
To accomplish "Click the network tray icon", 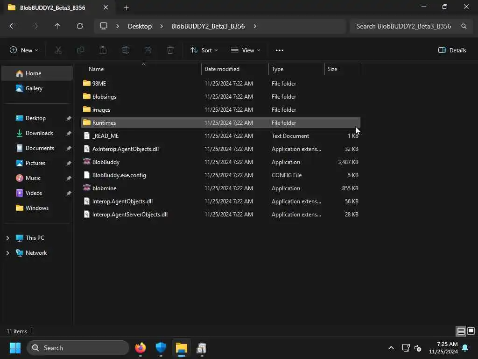I will point(406,348).
